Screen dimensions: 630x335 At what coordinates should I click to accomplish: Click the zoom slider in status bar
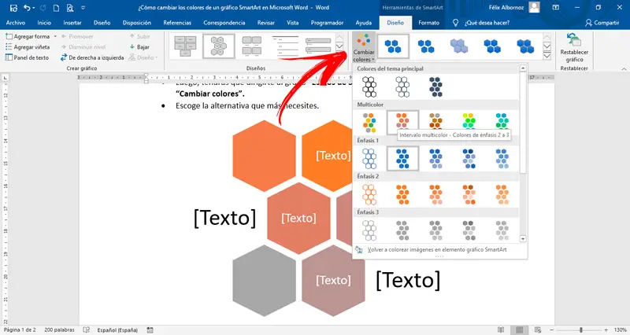click(x=580, y=329)
